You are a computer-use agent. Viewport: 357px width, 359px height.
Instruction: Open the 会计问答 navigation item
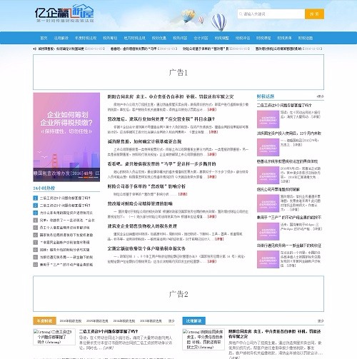tap(201, 38)
